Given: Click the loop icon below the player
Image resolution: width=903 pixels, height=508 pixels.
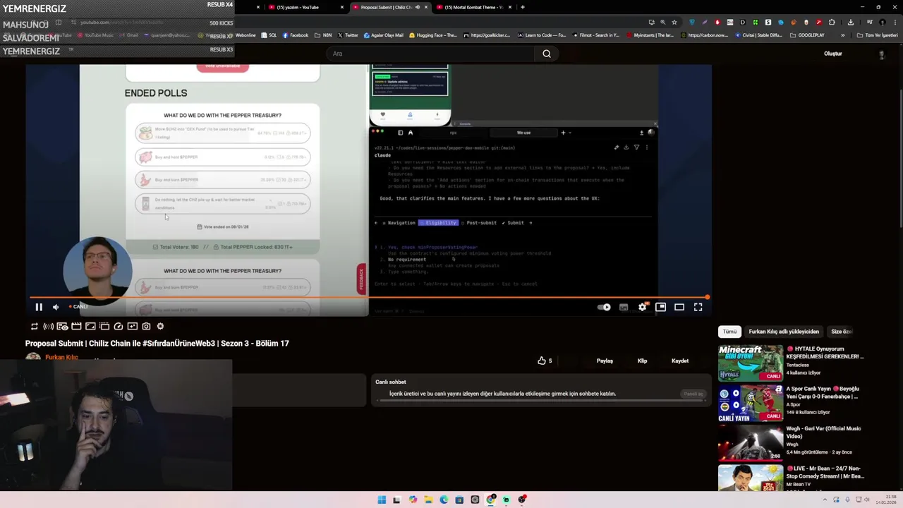Looking at the screenshot, I should (x=34, y=326).
